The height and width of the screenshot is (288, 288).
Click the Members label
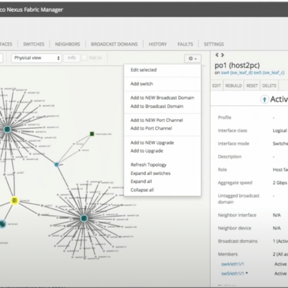click(x=228, y=254)
